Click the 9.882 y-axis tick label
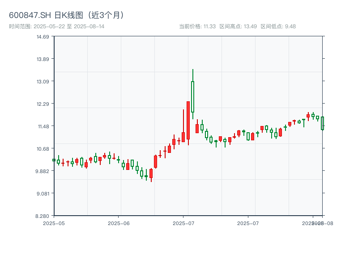358x269 pixels. pos(43,171)
